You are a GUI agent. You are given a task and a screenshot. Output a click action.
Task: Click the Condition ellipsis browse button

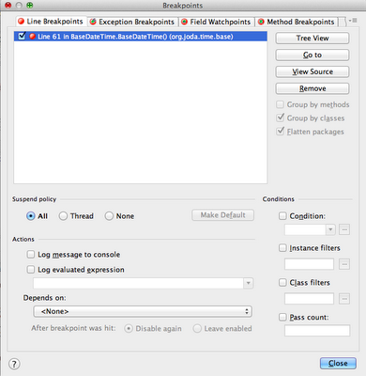pos(344,229)
